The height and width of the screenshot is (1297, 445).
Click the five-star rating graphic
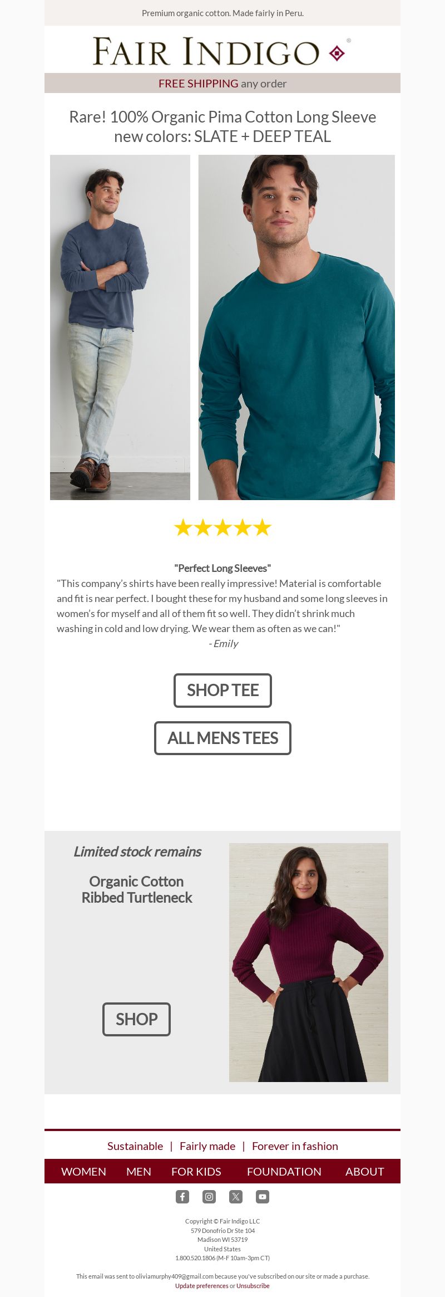coord(222,527)
